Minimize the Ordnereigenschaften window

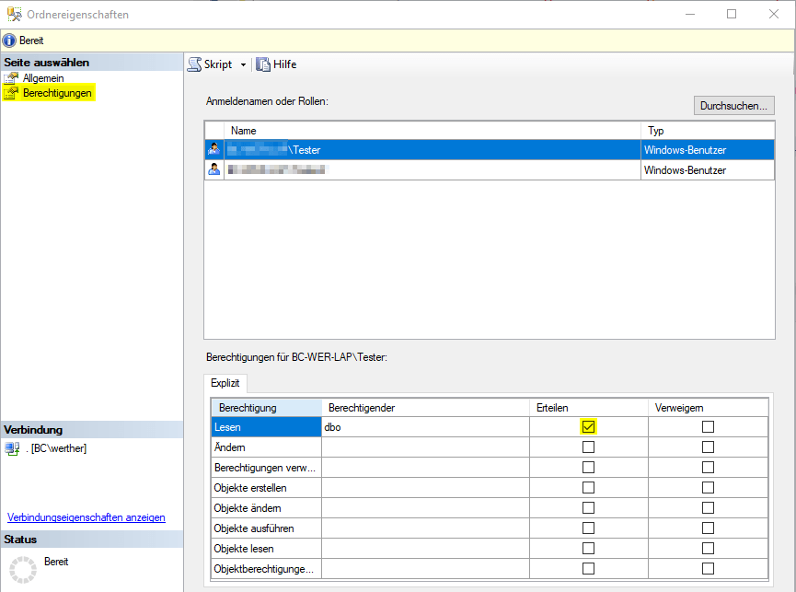tap(690, 14)
